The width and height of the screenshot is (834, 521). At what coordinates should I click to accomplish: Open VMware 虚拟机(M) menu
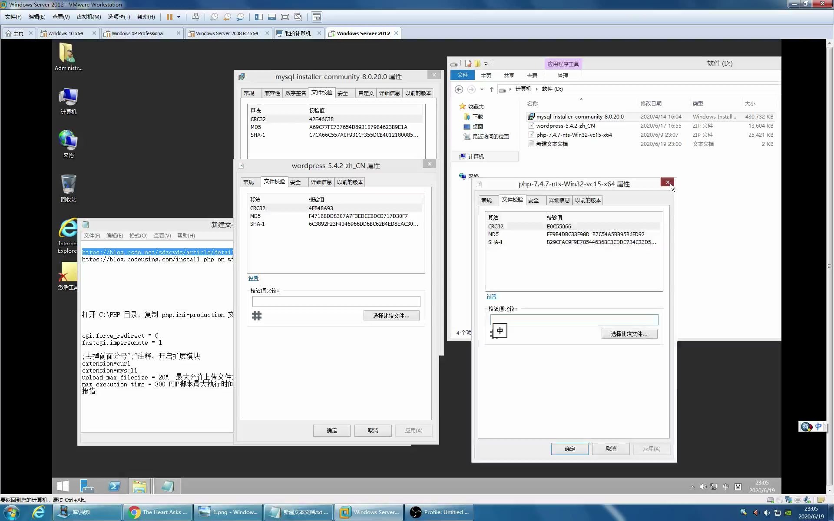pos(89,17)
